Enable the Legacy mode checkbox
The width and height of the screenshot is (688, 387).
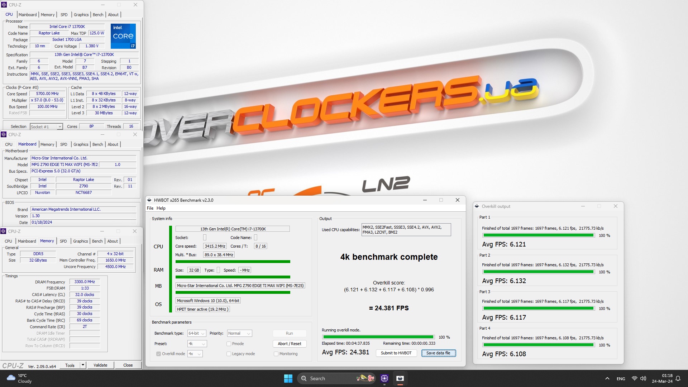click(x=229, y=354)
